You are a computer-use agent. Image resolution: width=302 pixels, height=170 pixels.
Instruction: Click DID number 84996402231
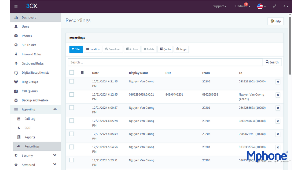(x=174, y=95)
